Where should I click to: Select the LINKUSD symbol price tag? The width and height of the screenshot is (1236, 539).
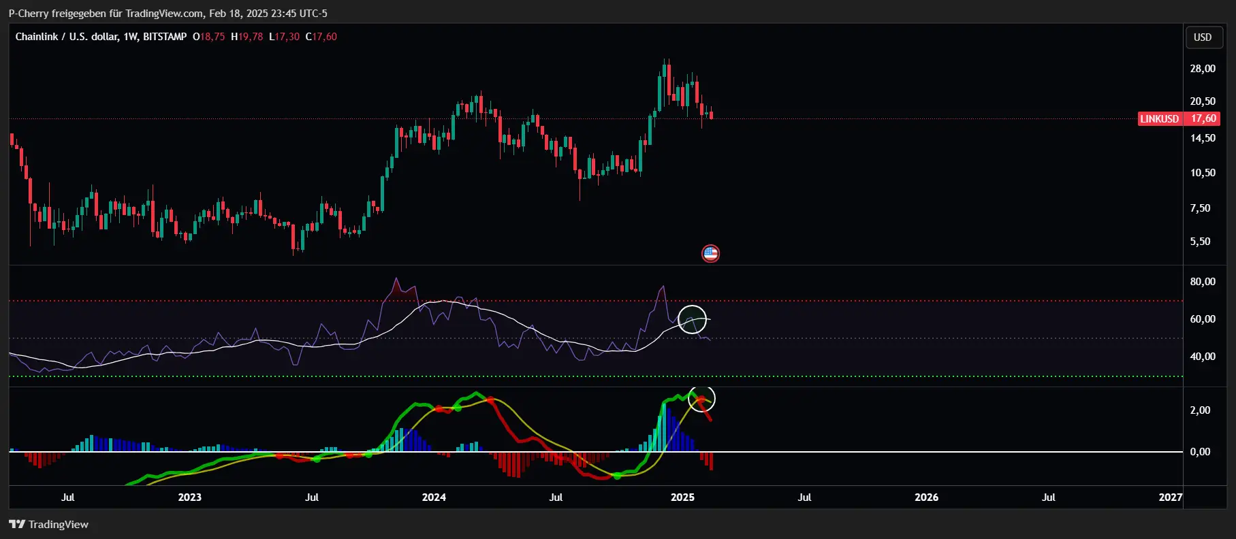(1160, 119)
